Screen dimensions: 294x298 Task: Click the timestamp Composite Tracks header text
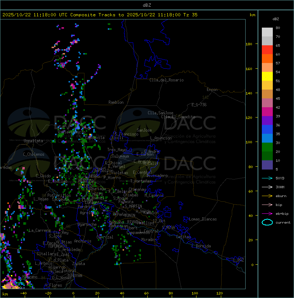(100, 15)
